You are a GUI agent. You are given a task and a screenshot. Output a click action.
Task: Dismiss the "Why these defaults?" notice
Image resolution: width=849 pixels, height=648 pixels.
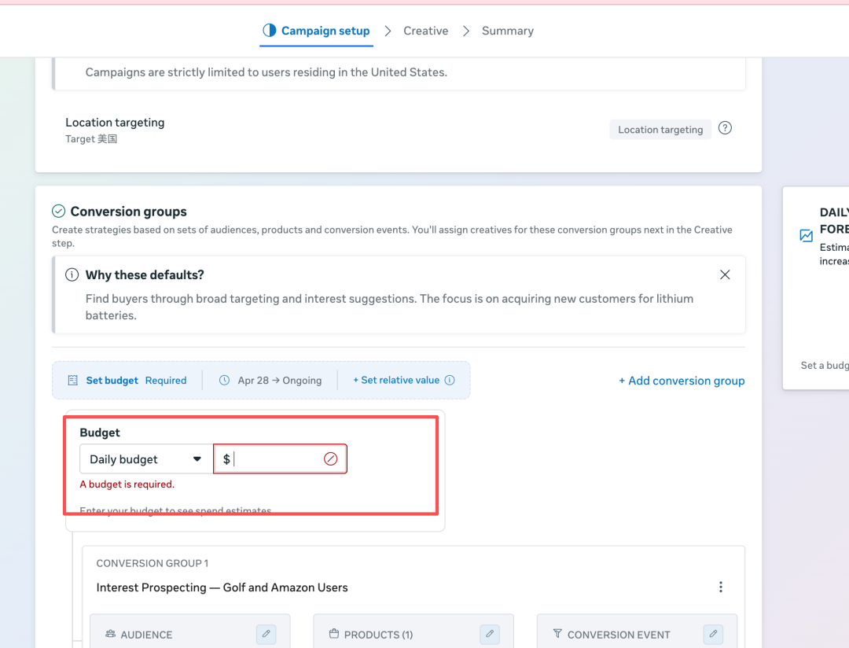click(x=725, y=274)
